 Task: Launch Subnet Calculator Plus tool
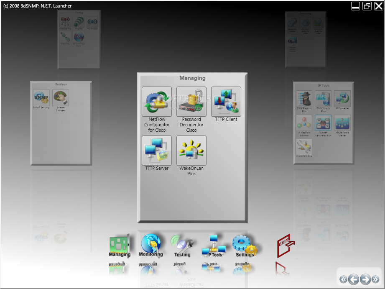tap(323, 123)
